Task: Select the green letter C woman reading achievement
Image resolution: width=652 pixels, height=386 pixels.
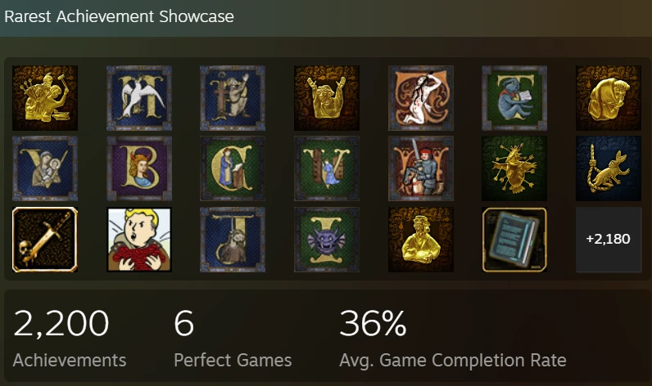Action: pyautogui.click(x=233, y=168)
